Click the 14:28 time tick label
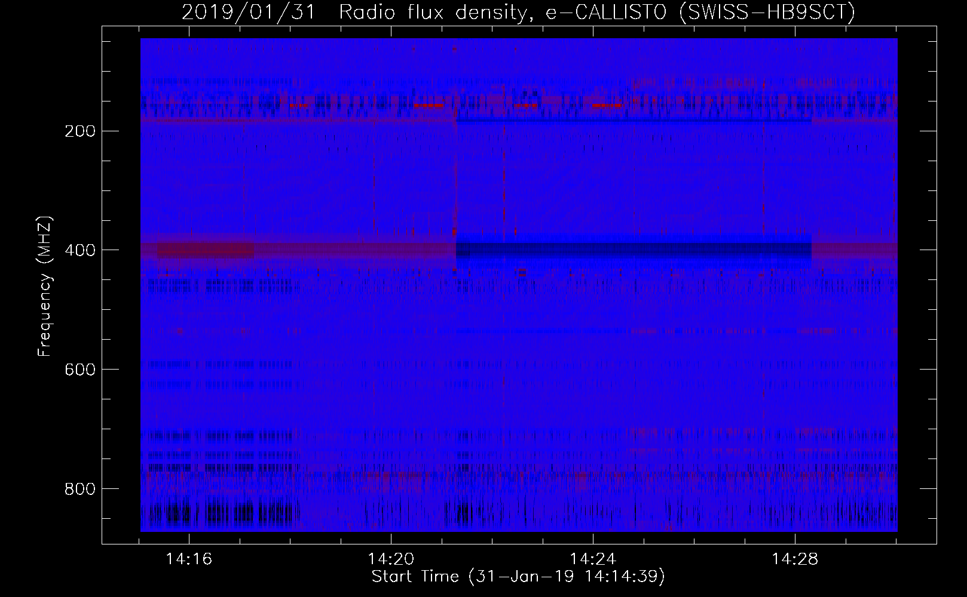 point(794,559)
